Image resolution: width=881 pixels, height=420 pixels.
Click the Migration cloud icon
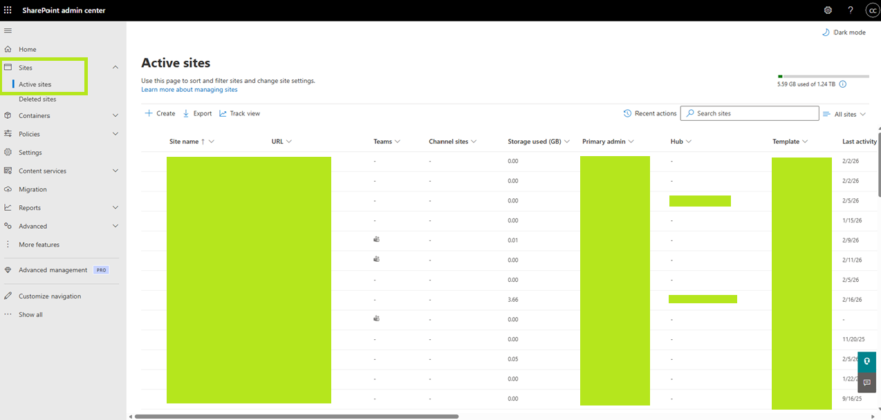[8, 189]
